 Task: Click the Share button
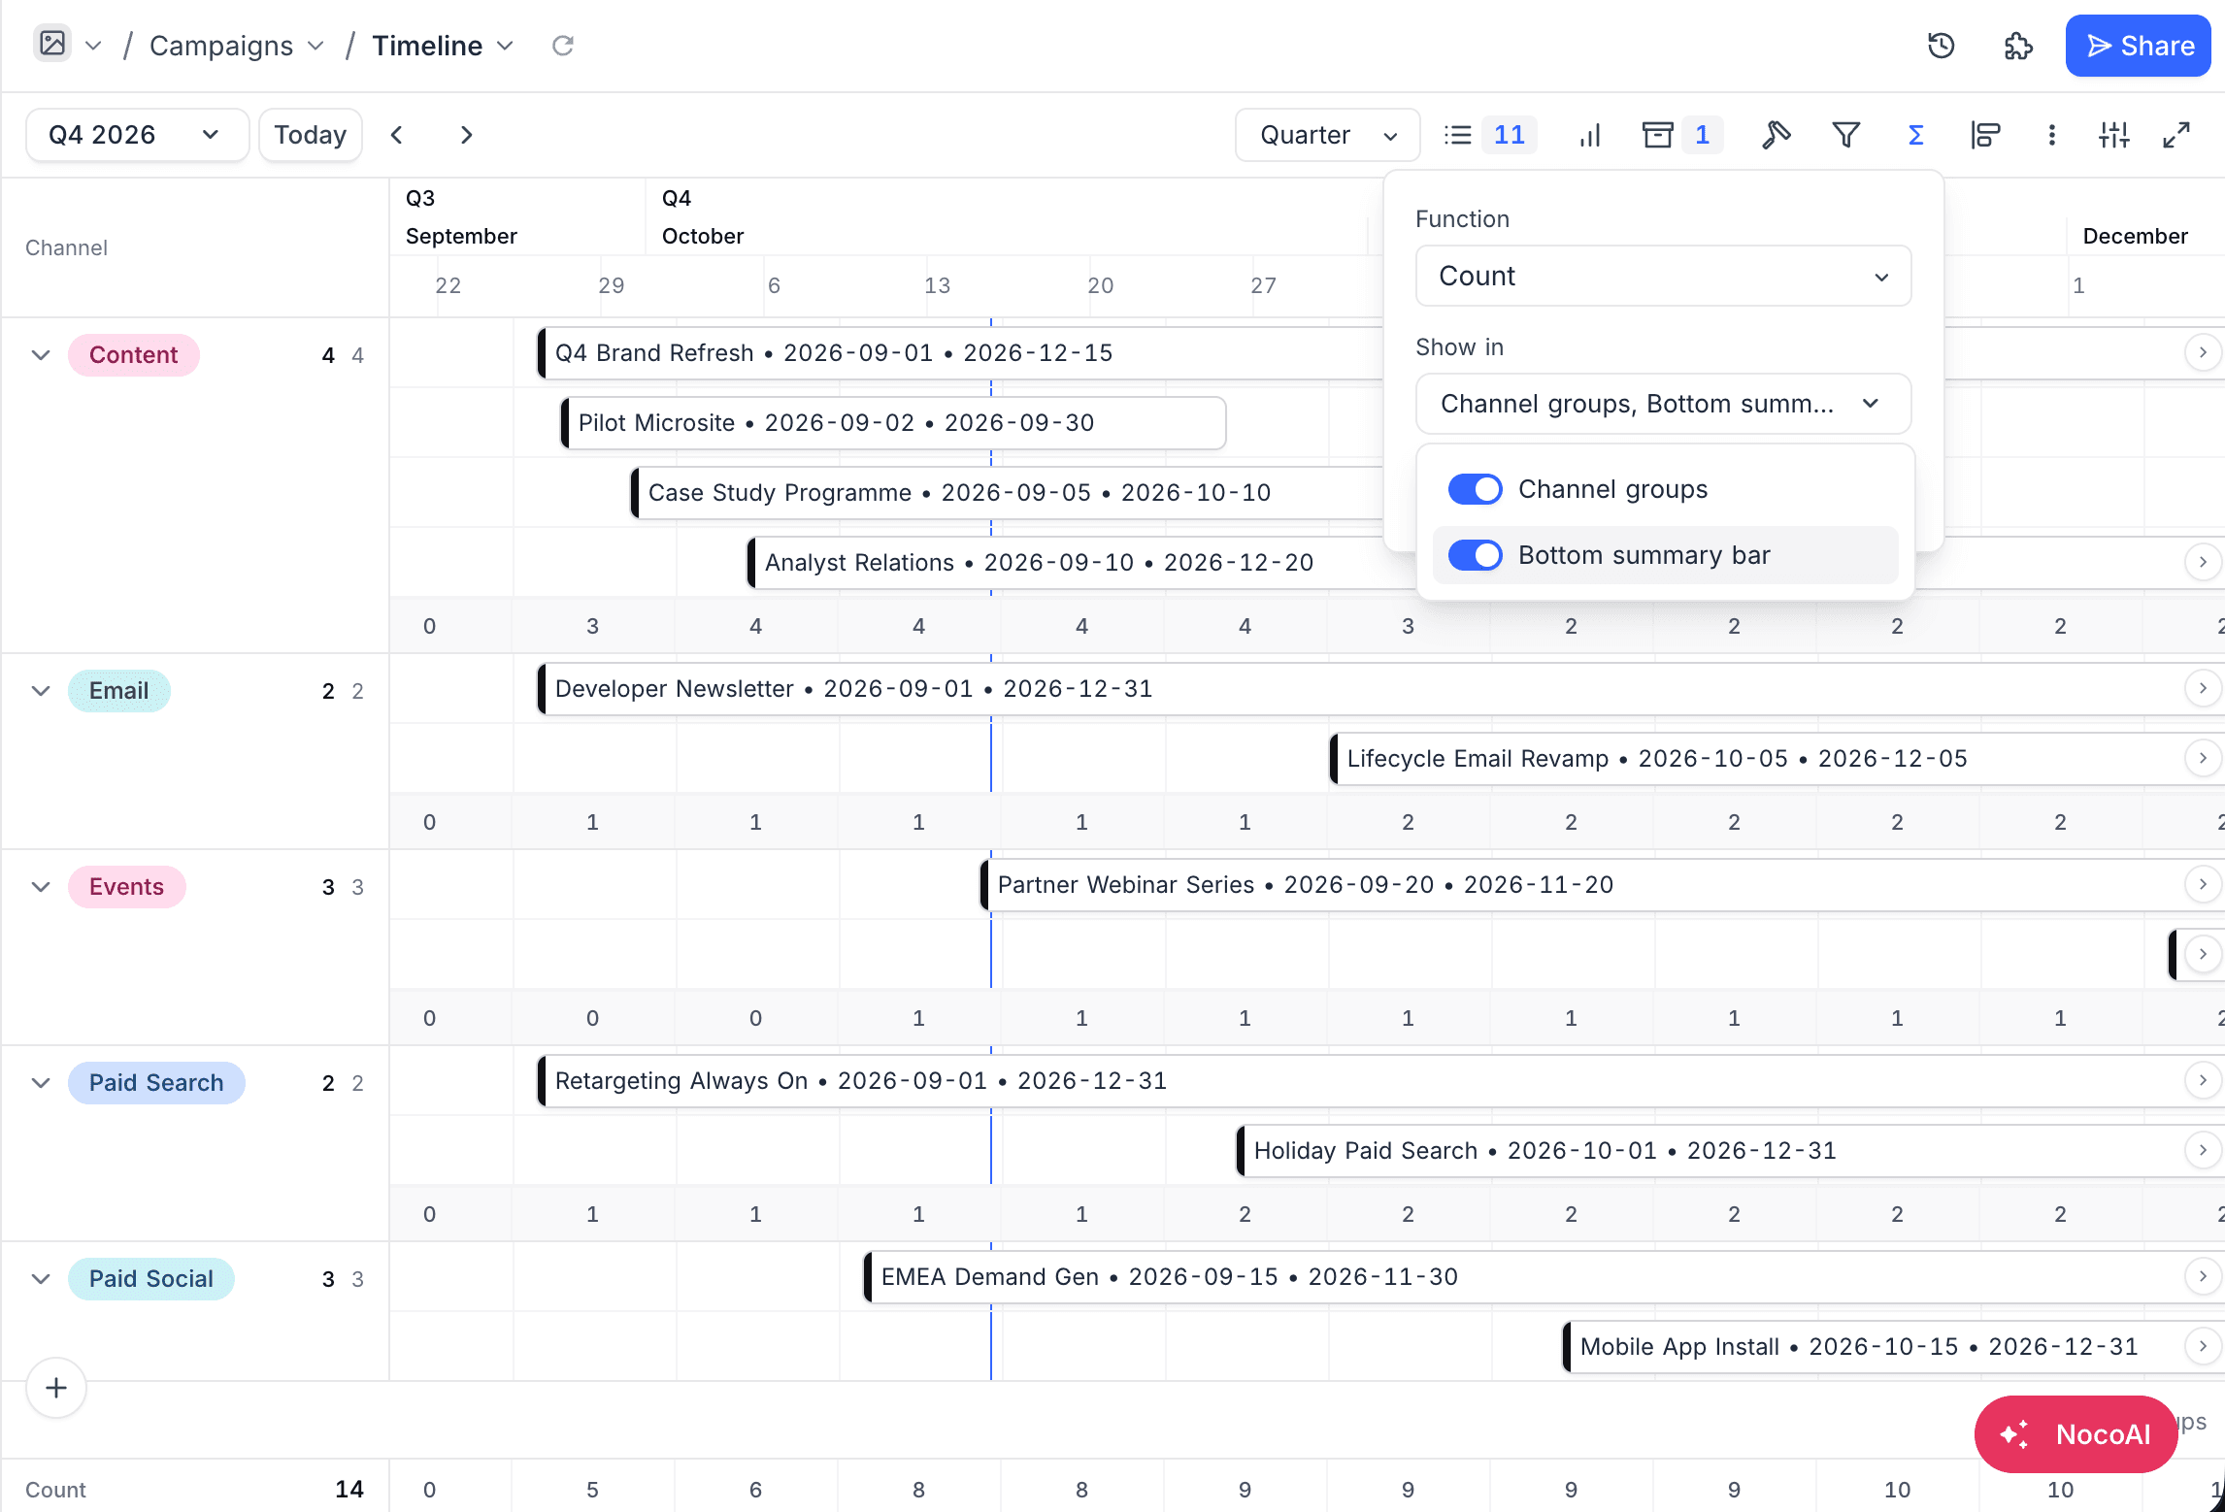2138,46
